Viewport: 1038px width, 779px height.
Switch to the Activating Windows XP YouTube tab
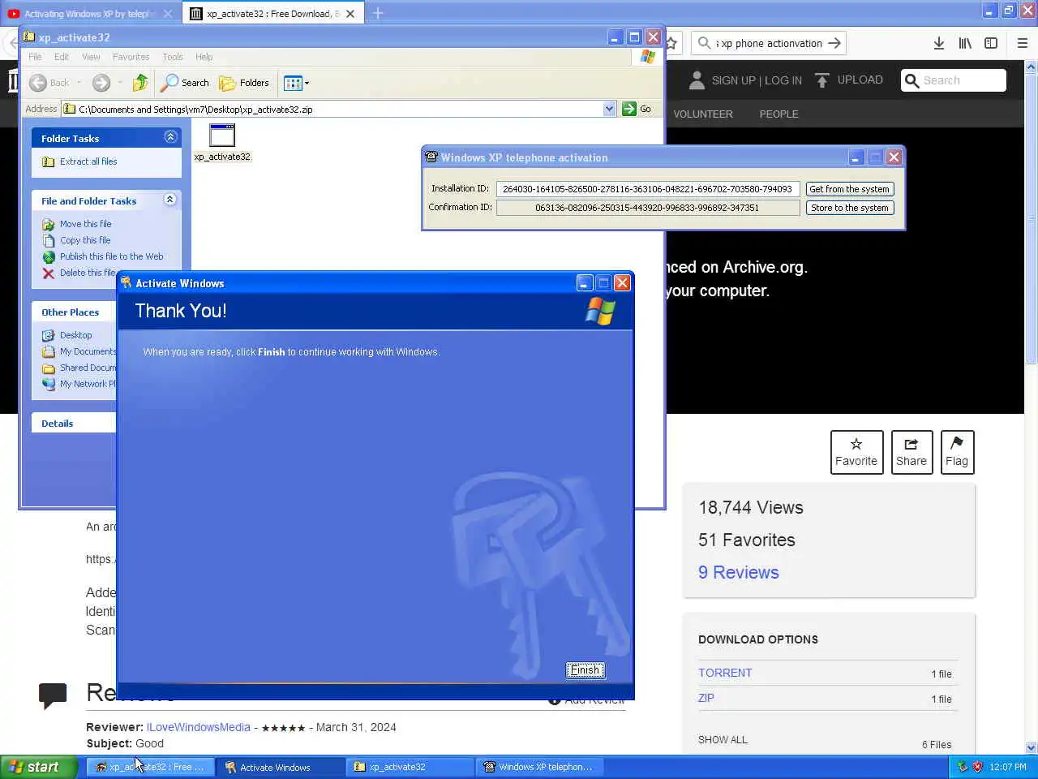pyautogui.click(x=90, y=13)
